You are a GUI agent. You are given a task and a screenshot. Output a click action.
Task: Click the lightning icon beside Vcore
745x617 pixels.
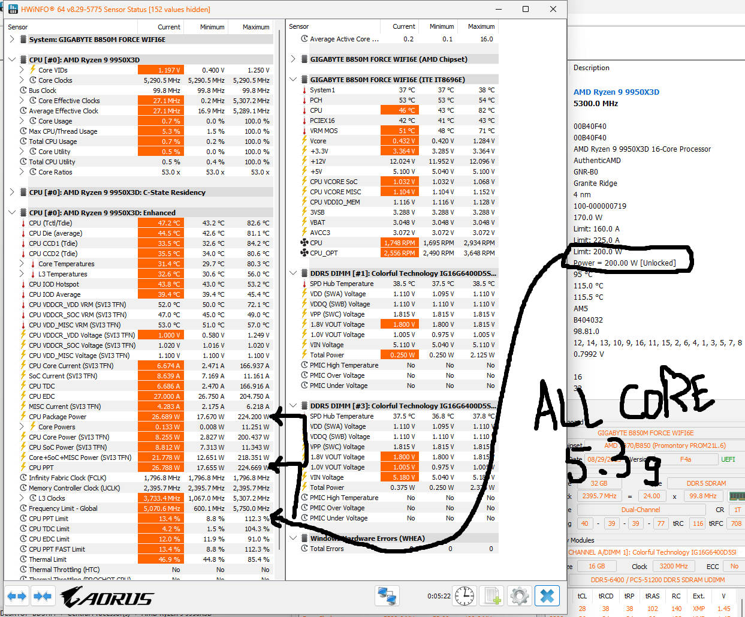(304, 141)
